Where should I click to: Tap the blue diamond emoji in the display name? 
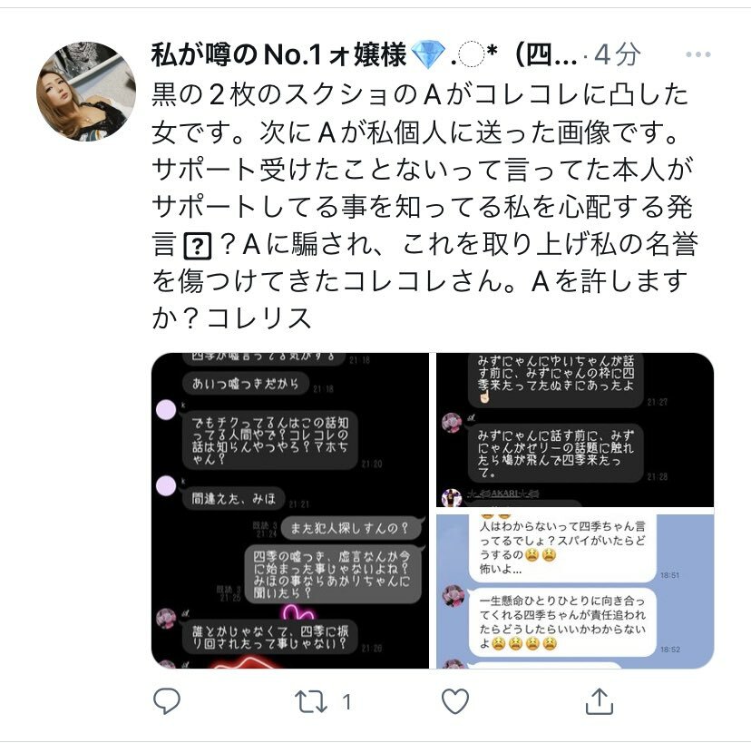(x=429, y=54)
